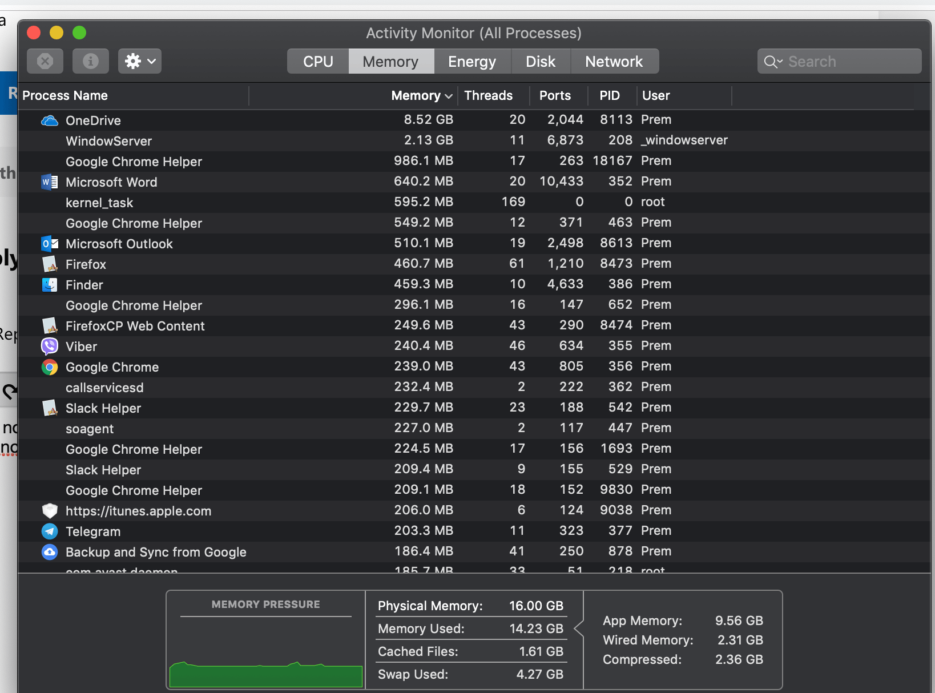The width and height of the screenshot is (935, 693).
Task: Click the Finder face icon
Action: (50, 285)
